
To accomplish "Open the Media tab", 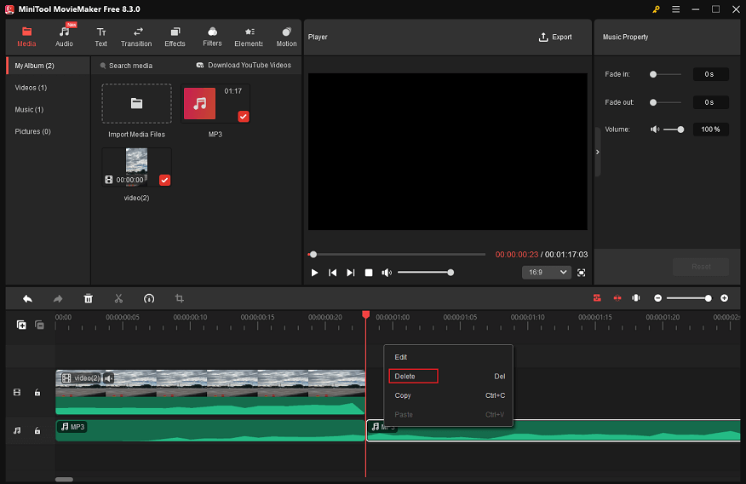I will pyautogui.click(x=26, y=37).
